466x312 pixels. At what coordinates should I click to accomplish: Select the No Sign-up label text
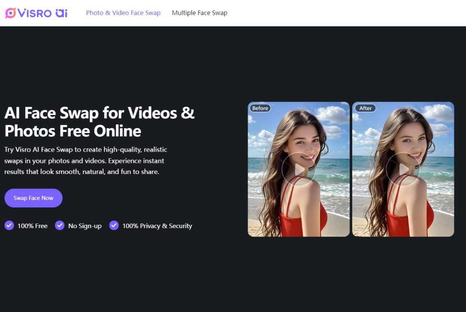pyautogui.click(x=85, y=226)
